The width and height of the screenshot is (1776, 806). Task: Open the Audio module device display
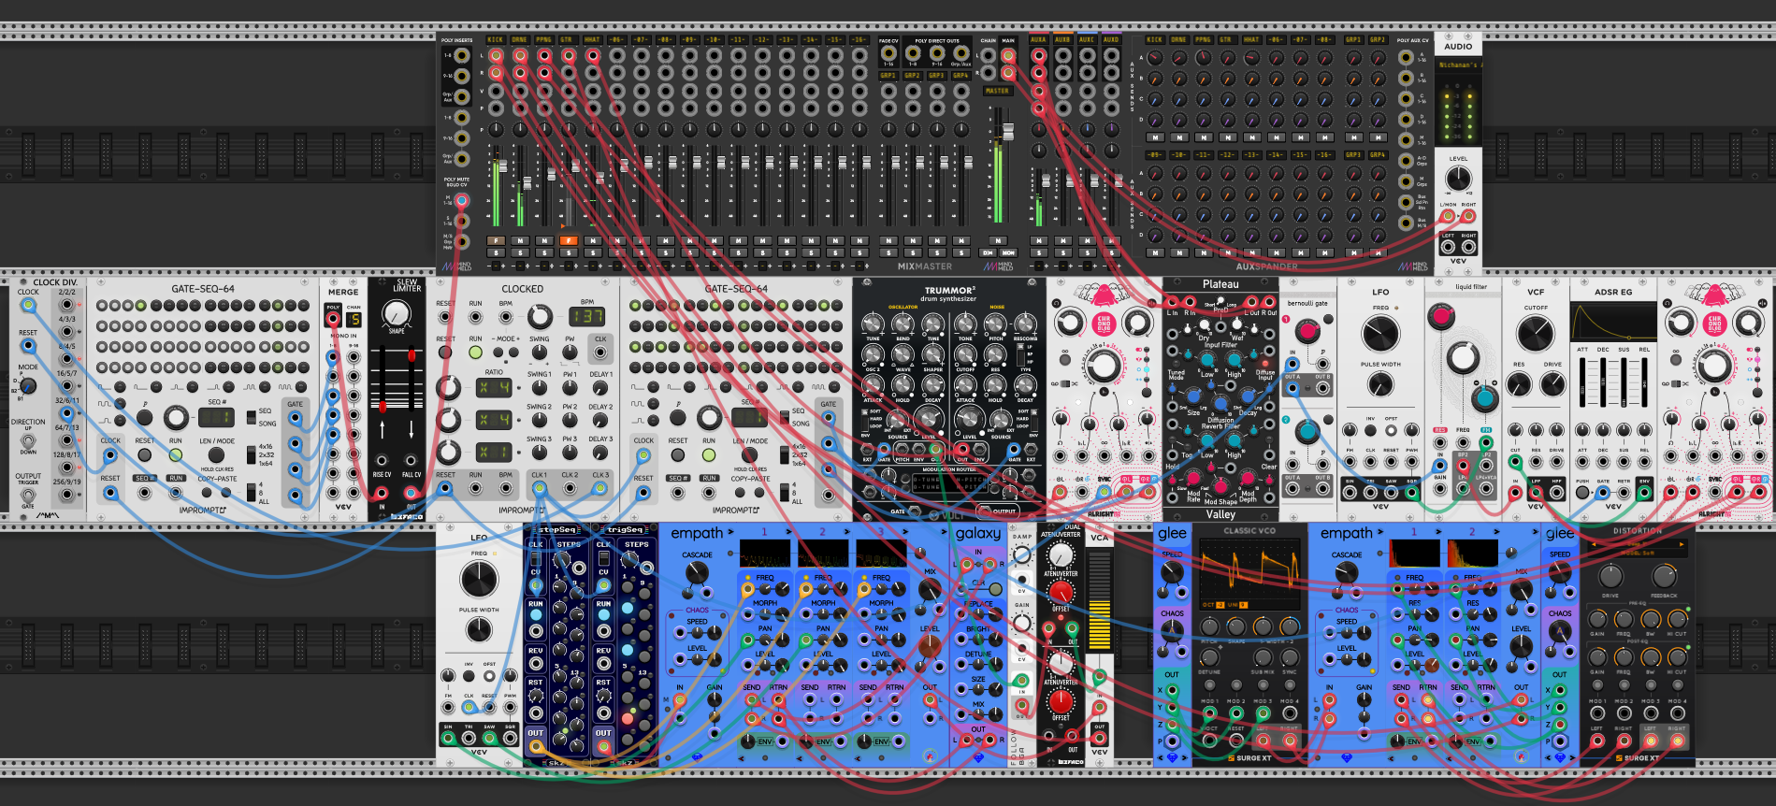pos(1458,65)
